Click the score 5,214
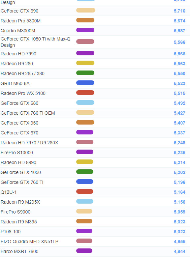 [179, 162]
